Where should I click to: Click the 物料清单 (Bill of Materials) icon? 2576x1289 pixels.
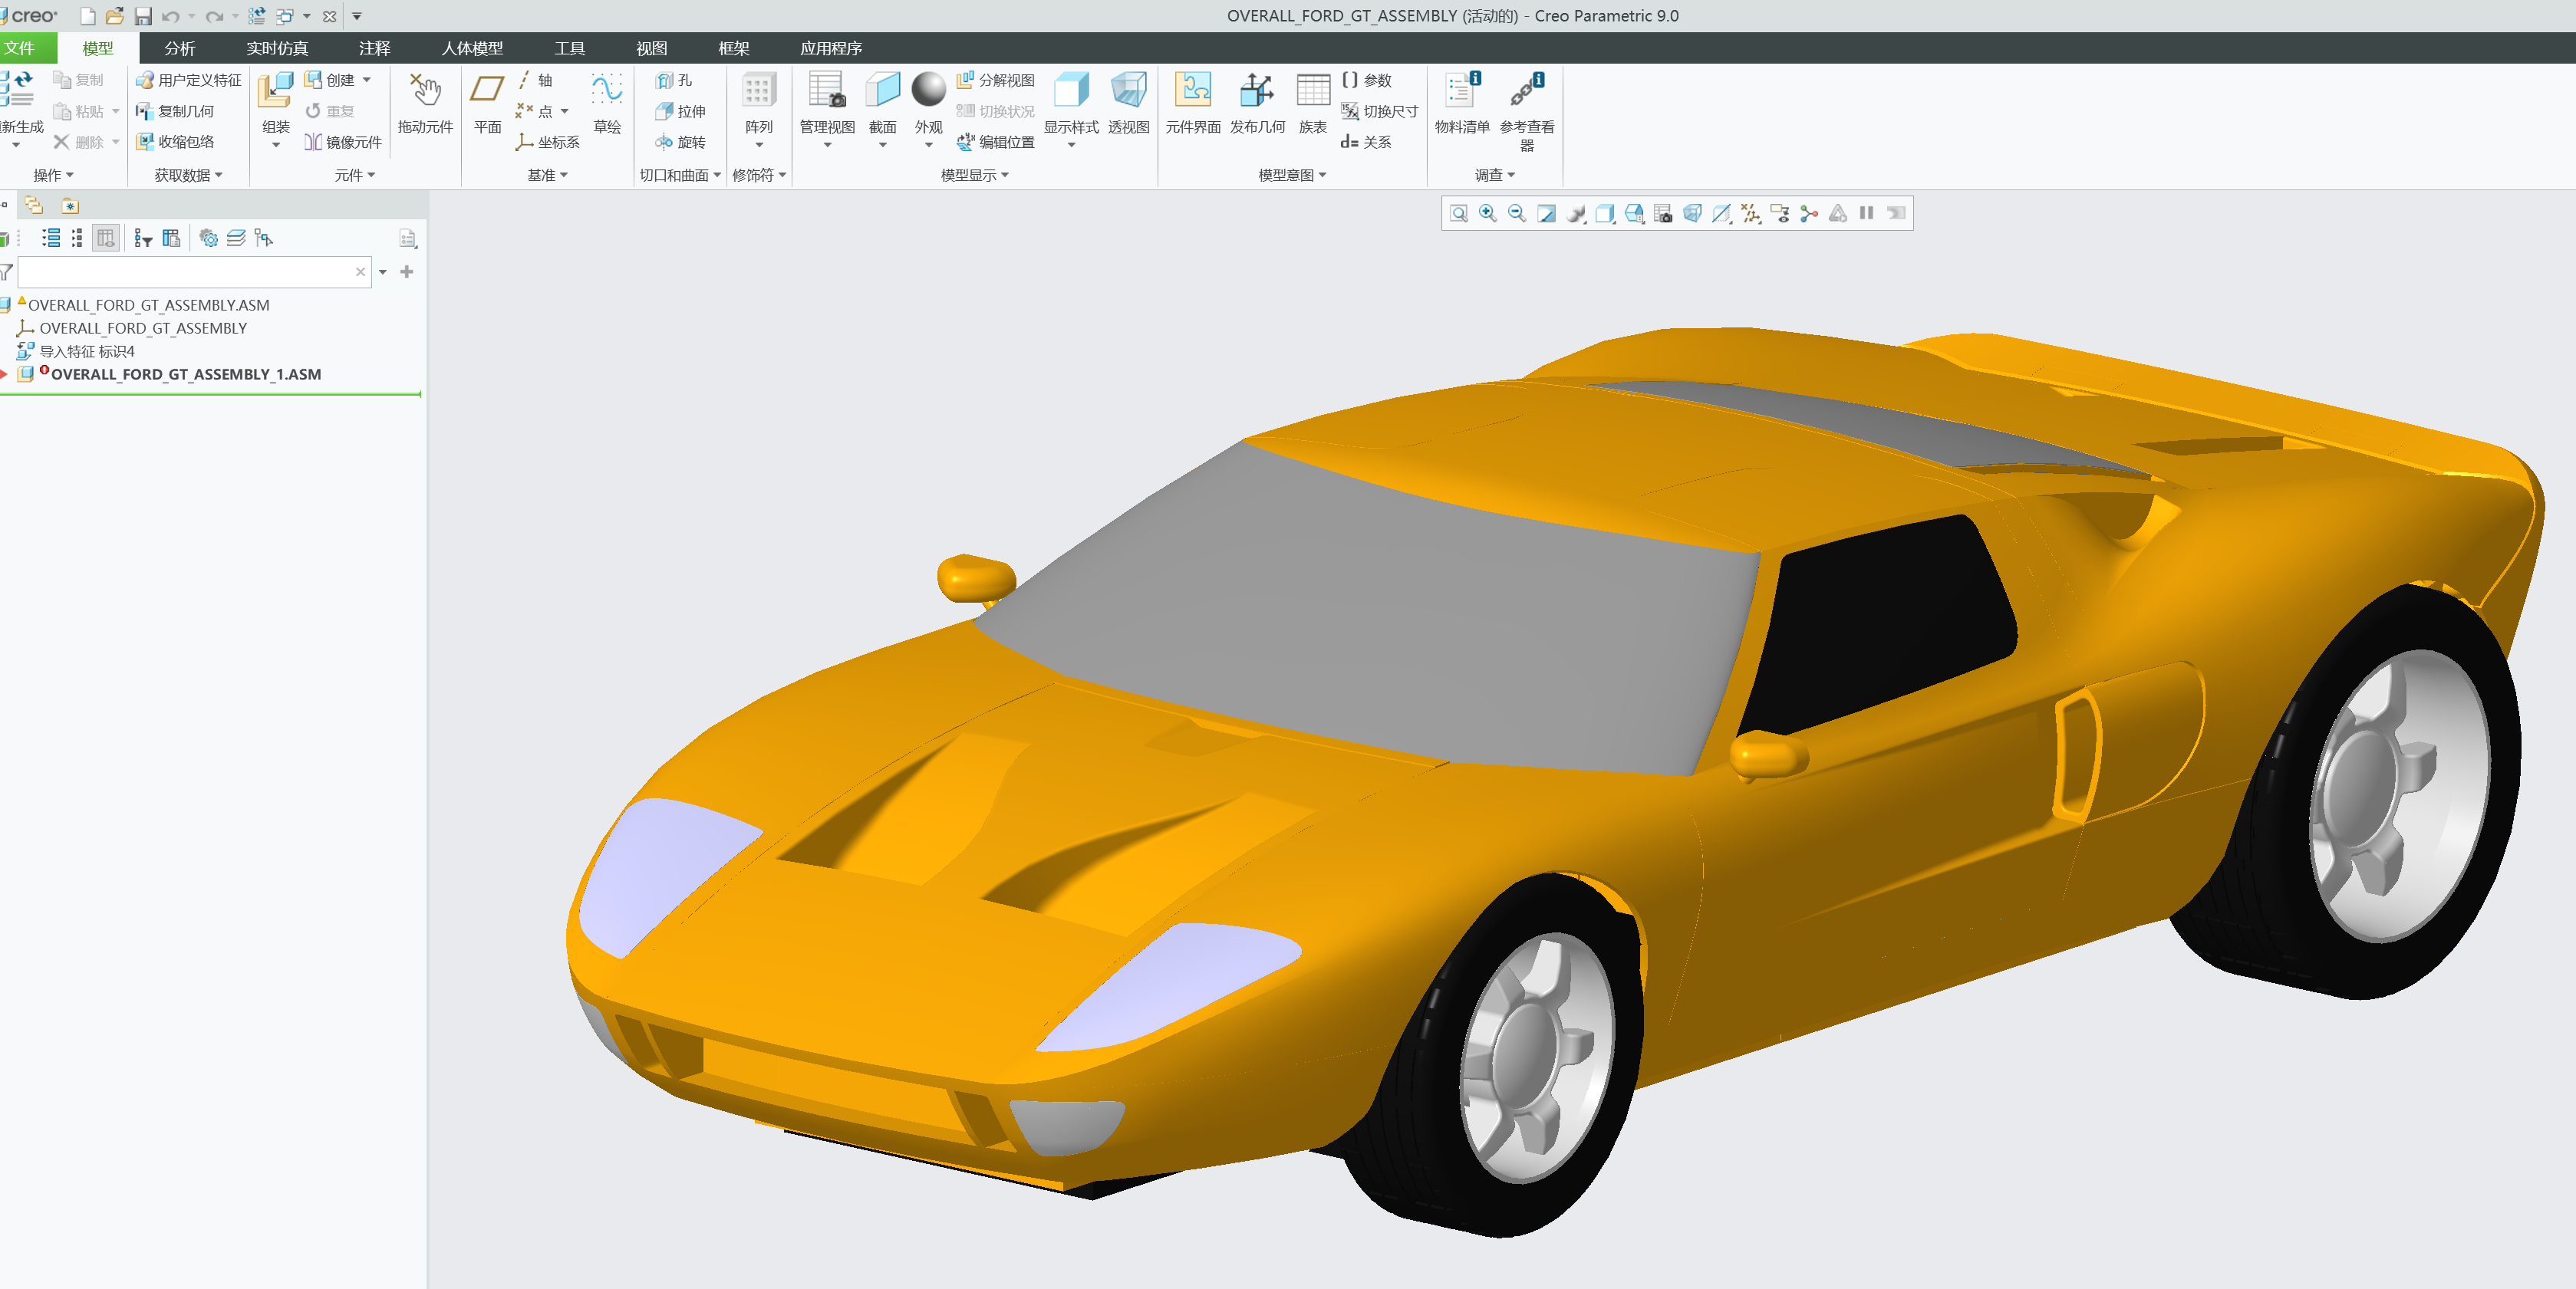pyautogui.click(x=1462, y=90)
